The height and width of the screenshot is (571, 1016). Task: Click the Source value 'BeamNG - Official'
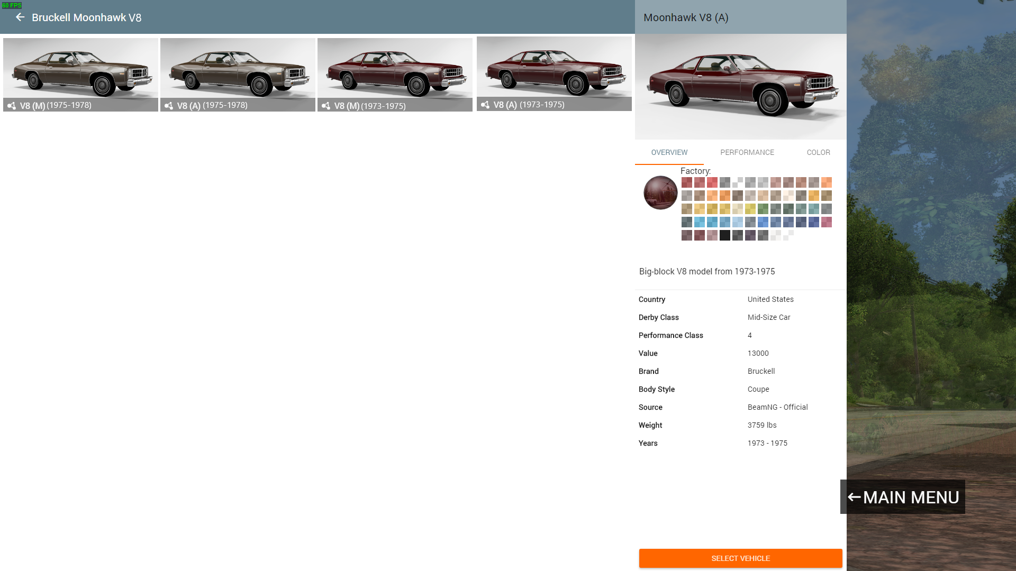pos(778,407)
